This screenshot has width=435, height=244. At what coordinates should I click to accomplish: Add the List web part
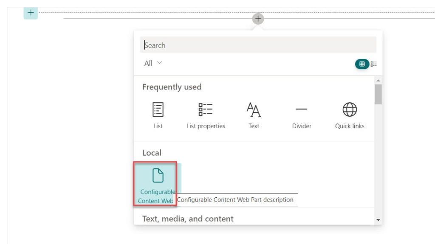158,115
